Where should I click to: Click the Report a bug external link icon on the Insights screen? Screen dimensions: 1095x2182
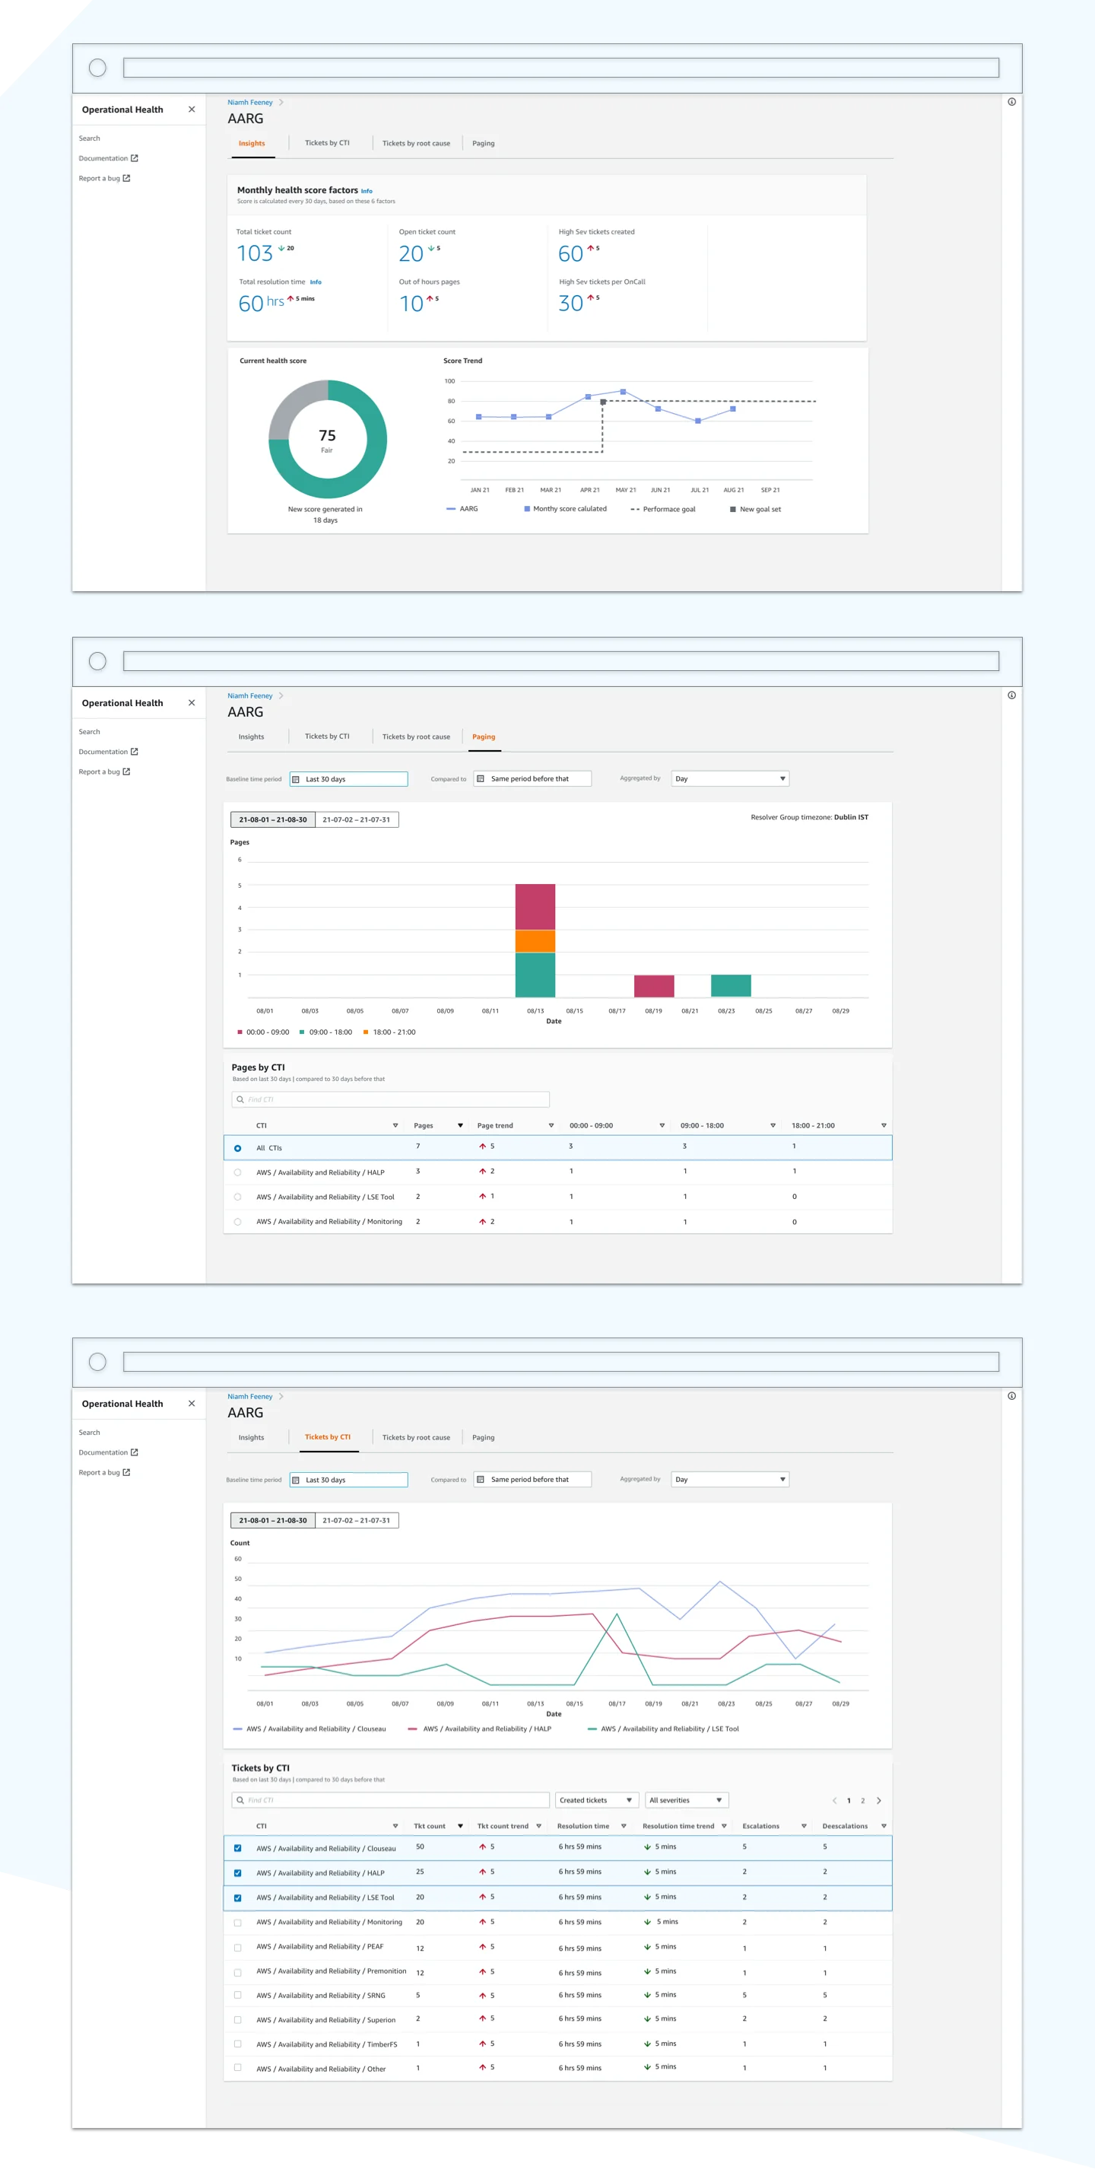click(x=126, y=178)
